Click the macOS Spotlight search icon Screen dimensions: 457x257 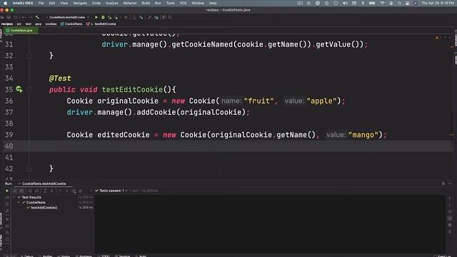tap(399, 3)
